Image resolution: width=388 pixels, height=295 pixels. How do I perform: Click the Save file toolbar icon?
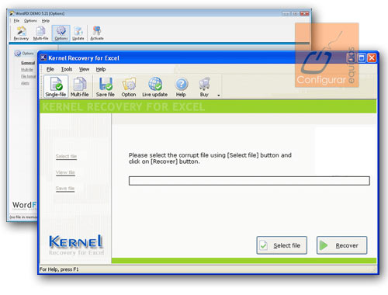pyautogui.click(x=106, y=87)
